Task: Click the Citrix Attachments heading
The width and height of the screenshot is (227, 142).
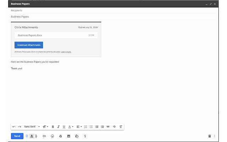Action: click(x=26, y=27)
